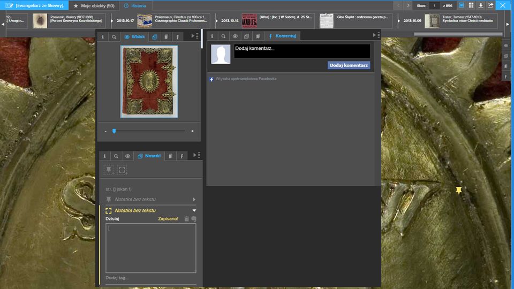The width and height of the screenshot is (514, 289).
Task: Open search tab in the Komentuj panel
Action: coord(224,36)
